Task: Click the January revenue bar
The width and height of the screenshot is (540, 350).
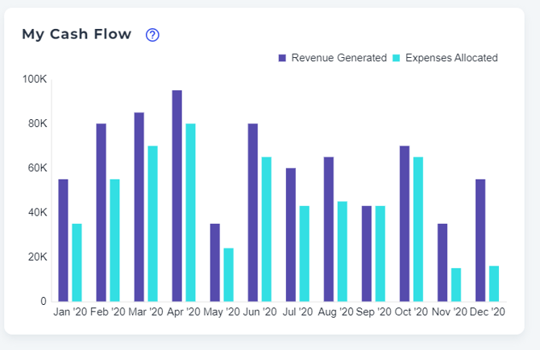Action: click(x=63, y=240)
